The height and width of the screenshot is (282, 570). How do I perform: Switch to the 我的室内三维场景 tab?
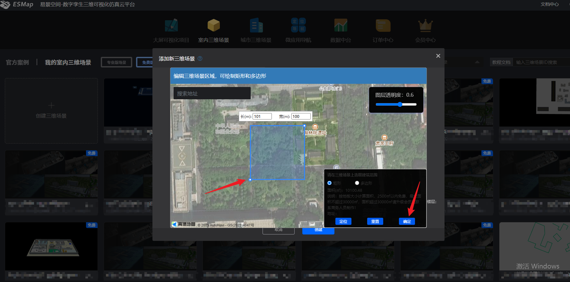68,62
